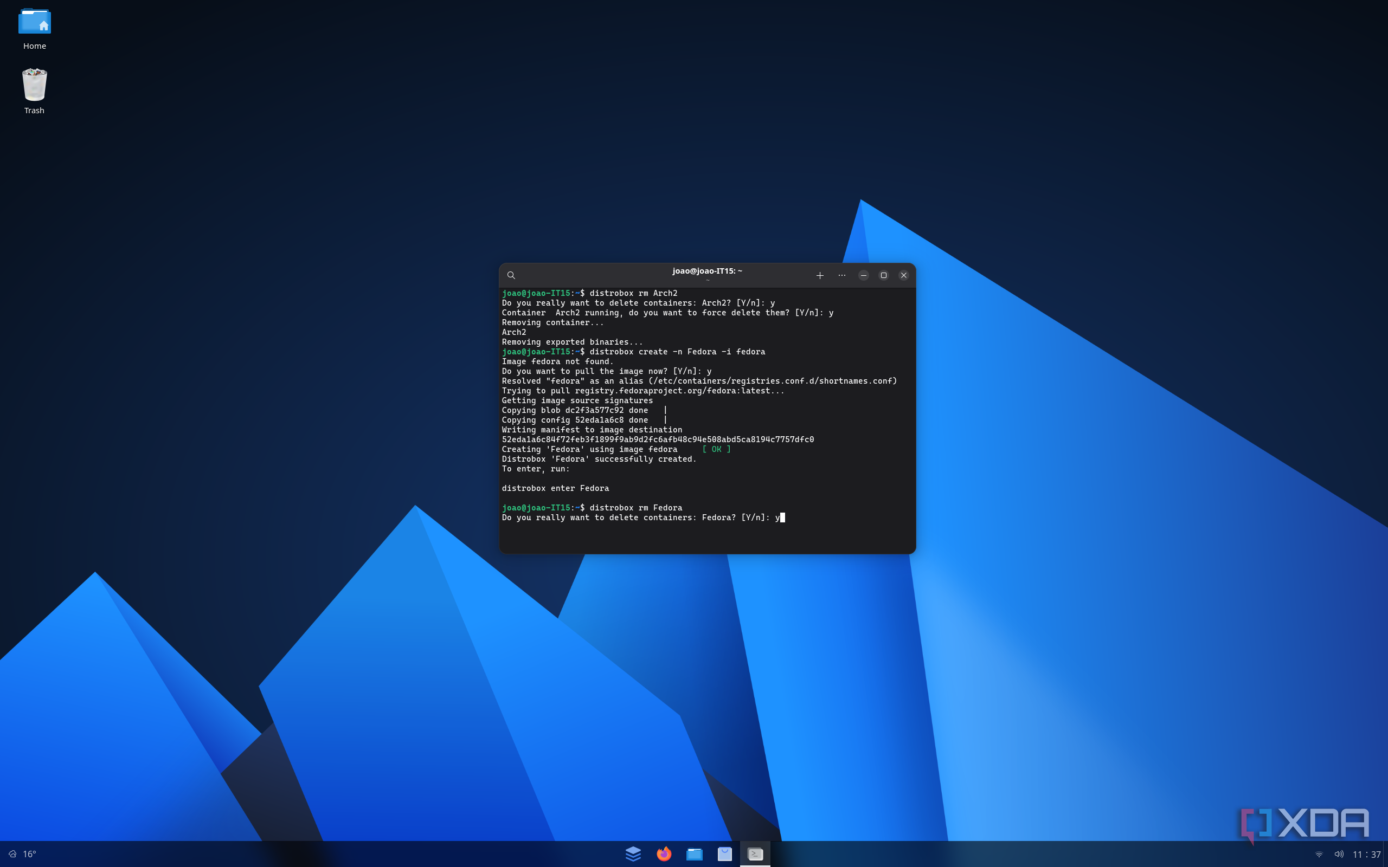Open the volume speaker tray icon
1388x867 pixels.
(x=1339, y=854)
